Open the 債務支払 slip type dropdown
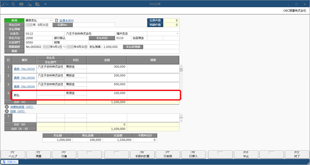Viewport: 310px width, 165px height. tap(51, 20)
